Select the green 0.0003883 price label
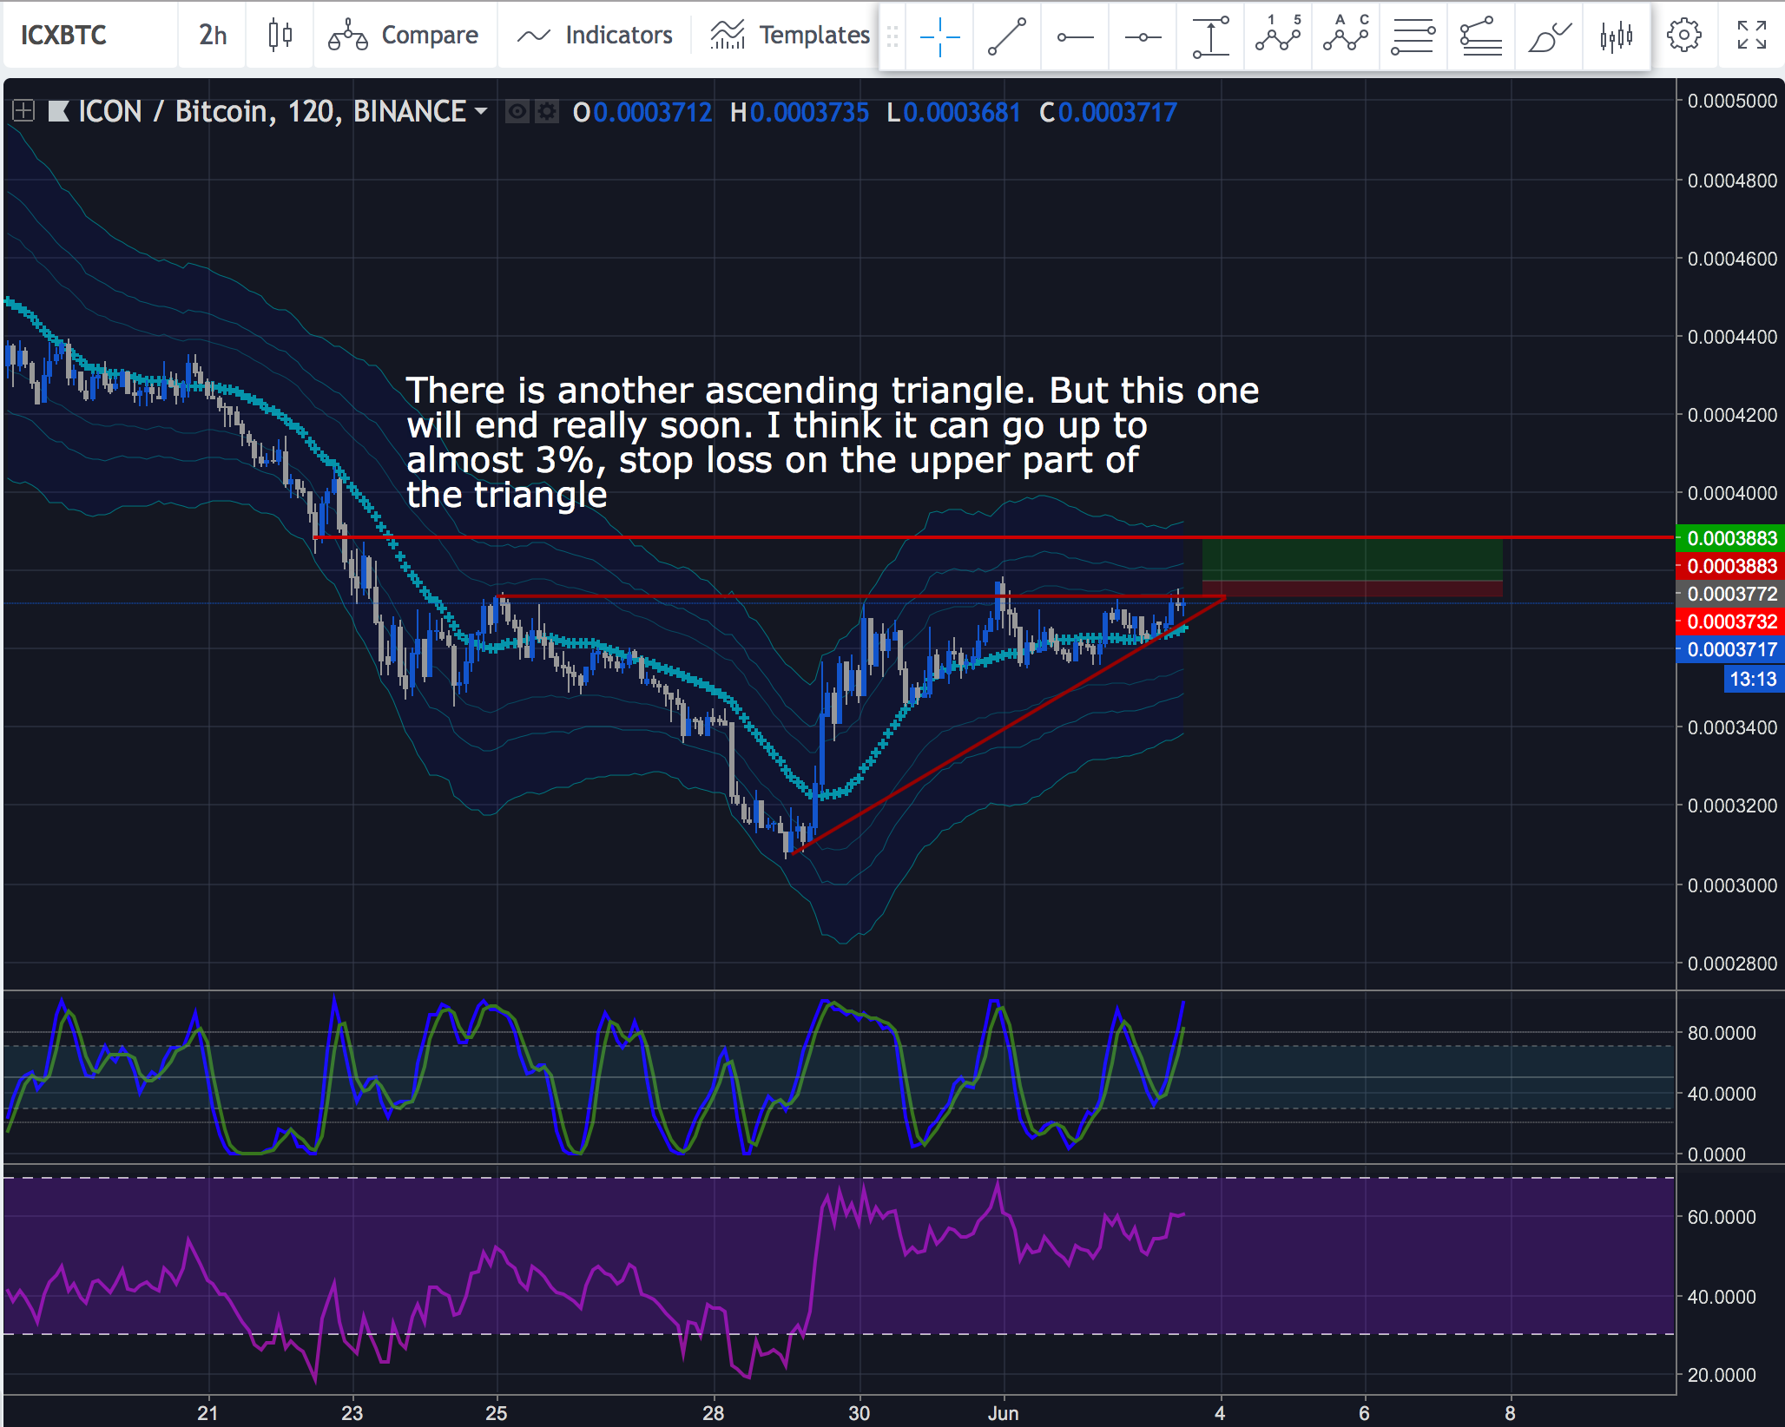 coord(1730,538)
